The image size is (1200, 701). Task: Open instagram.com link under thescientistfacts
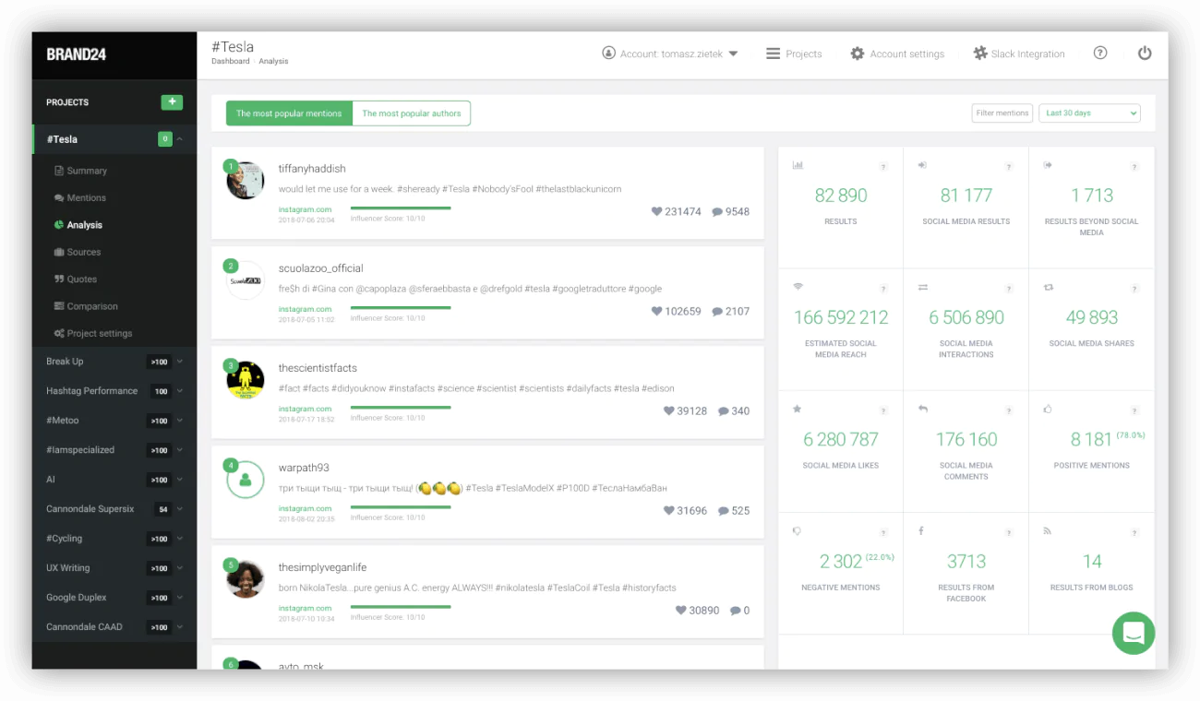(305, 410)
